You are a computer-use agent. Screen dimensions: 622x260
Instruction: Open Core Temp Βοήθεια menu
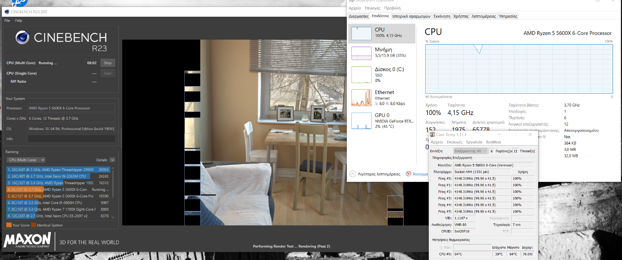tap(493, 142)
